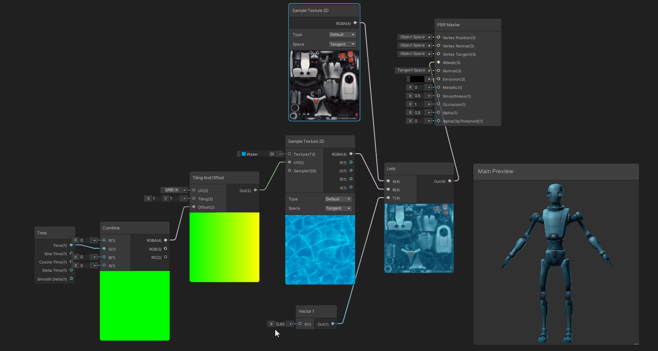Screen dimensions: 658x351
Task: Click the robot texture preview on selected node
Action: tap(324, 85)
